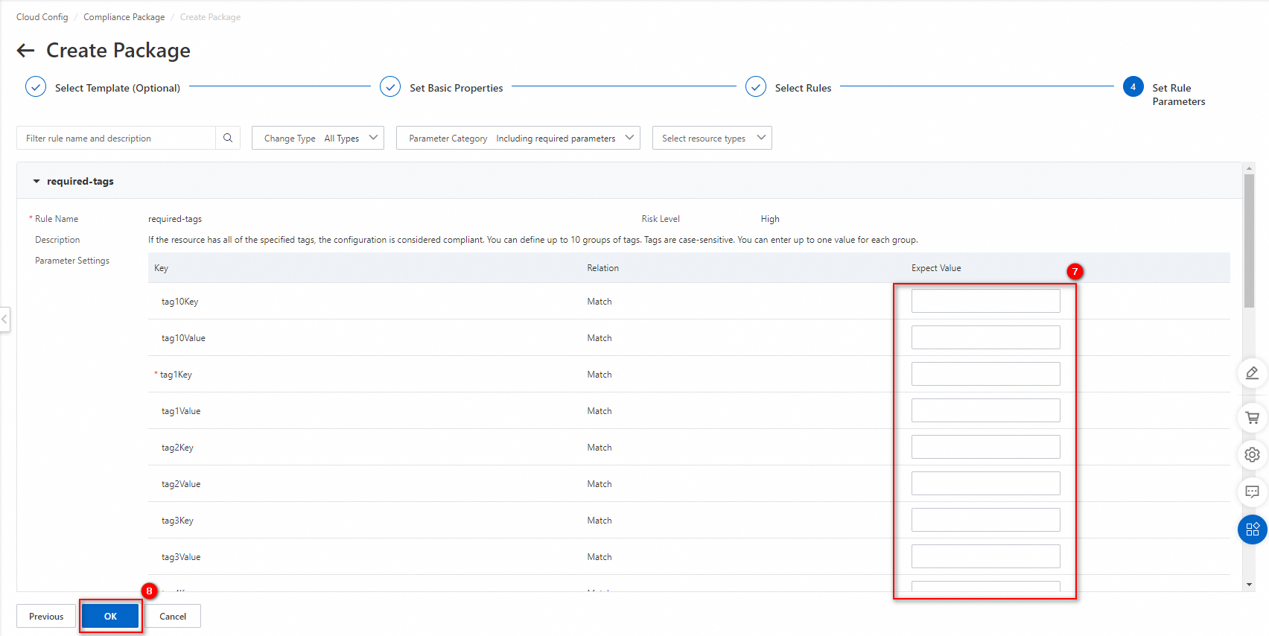
Task: Click the Filter rule name input field
Action: [x=116, y=138]
